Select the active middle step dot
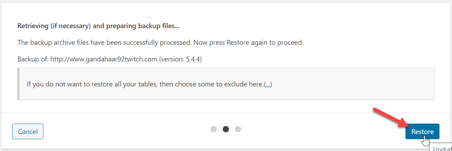 (x=226, y=129)
